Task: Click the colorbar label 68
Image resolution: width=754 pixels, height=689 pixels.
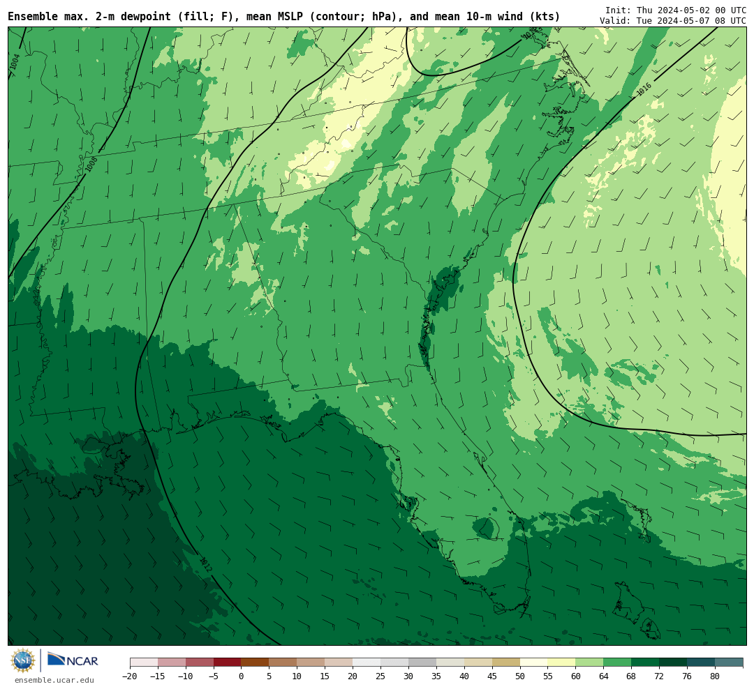Action: tap(631, 676)
